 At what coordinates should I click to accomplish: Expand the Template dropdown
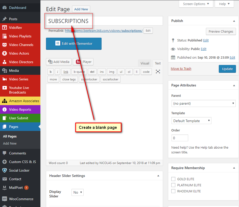191,121
